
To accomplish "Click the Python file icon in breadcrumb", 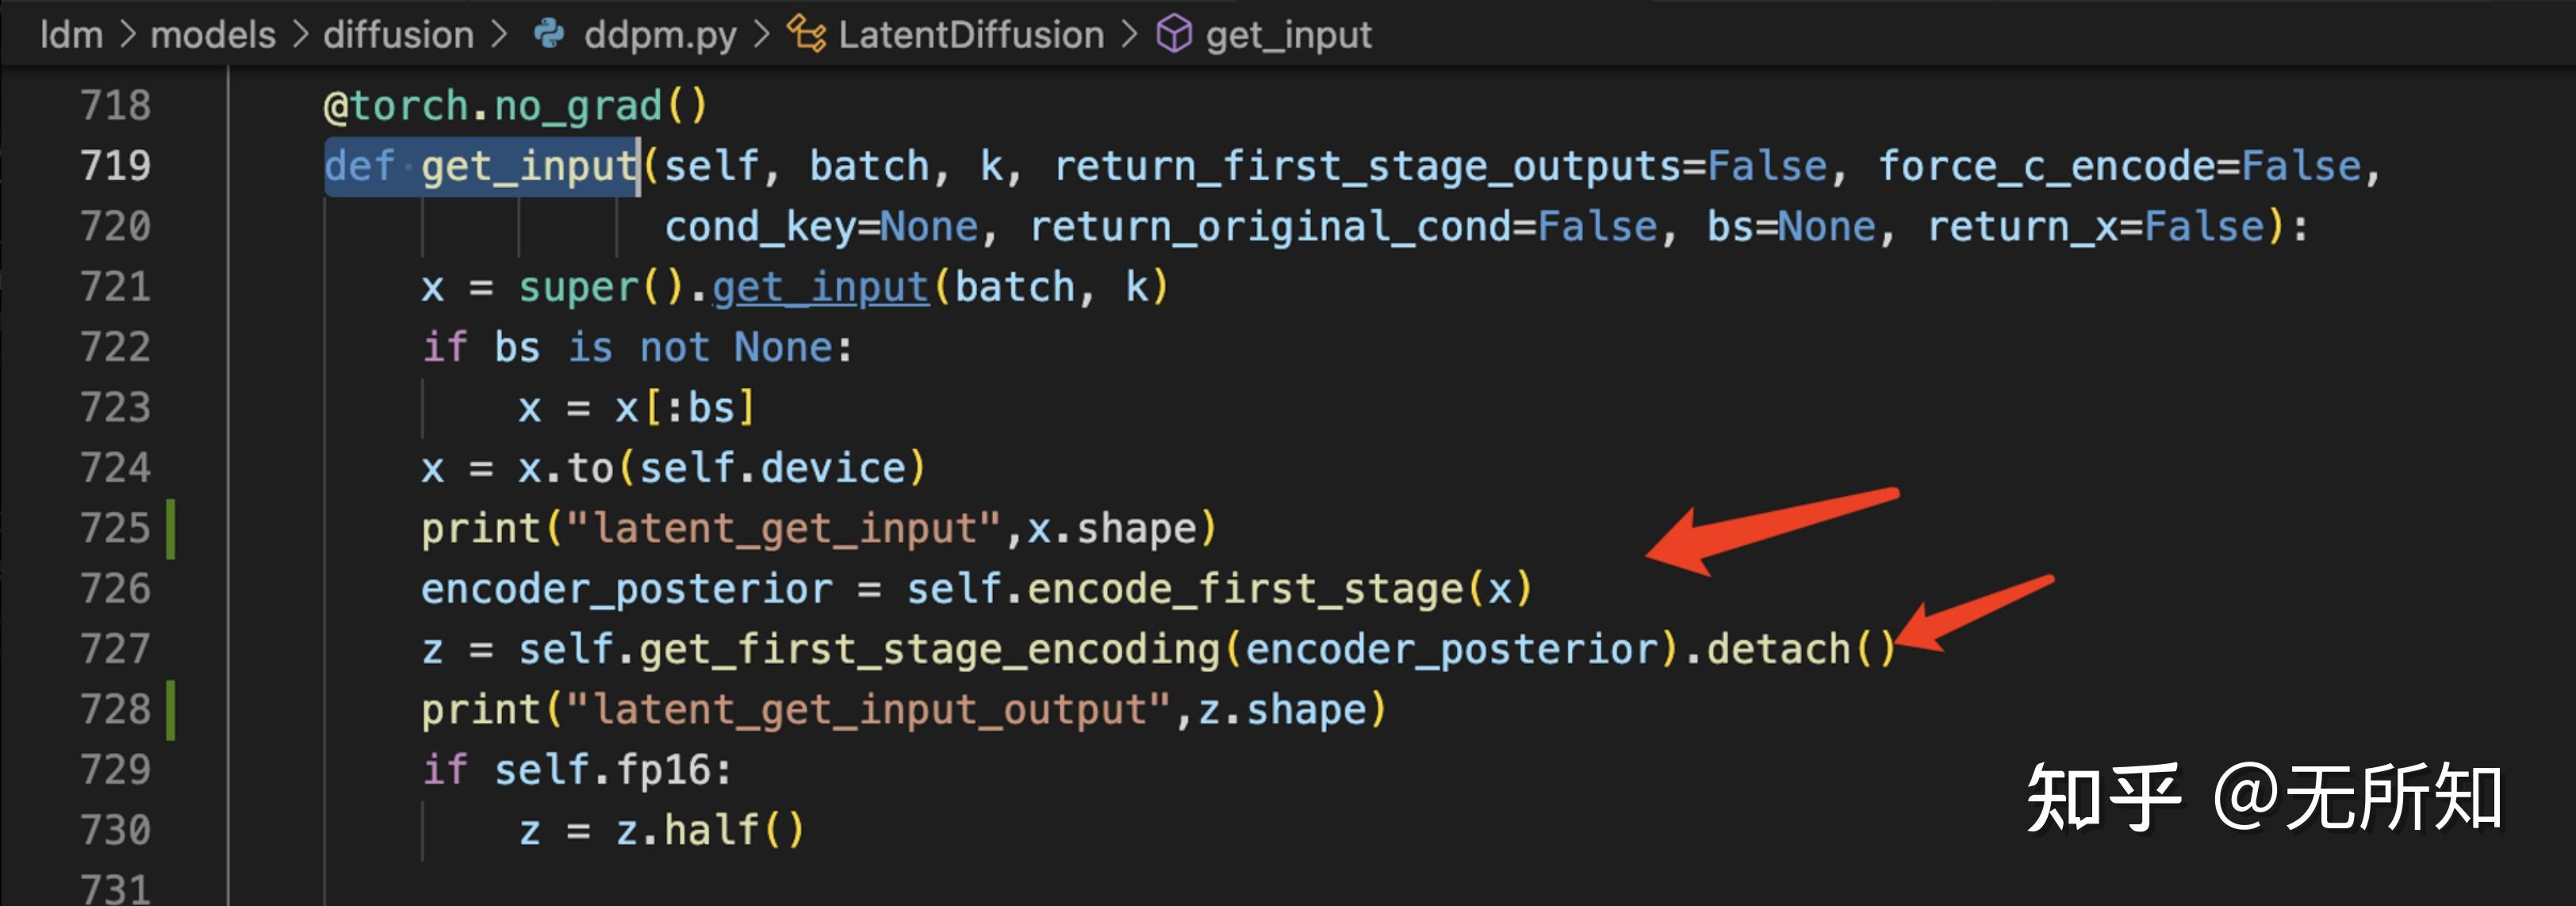I will (x=548, y=35).
